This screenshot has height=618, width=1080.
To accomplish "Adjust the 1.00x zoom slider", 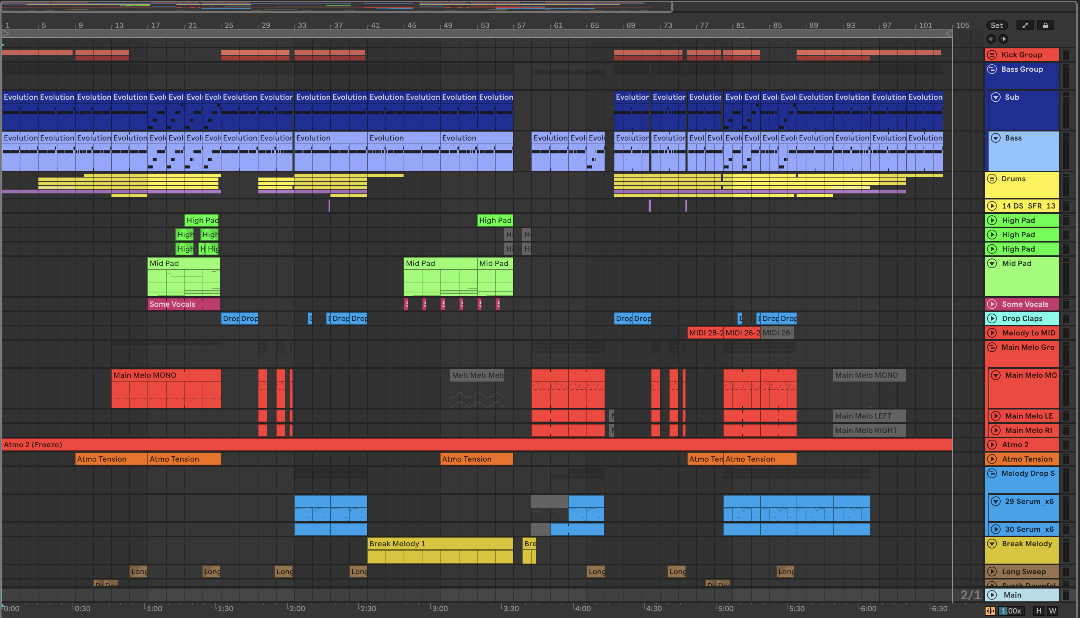I will (x=1011, y=611).
